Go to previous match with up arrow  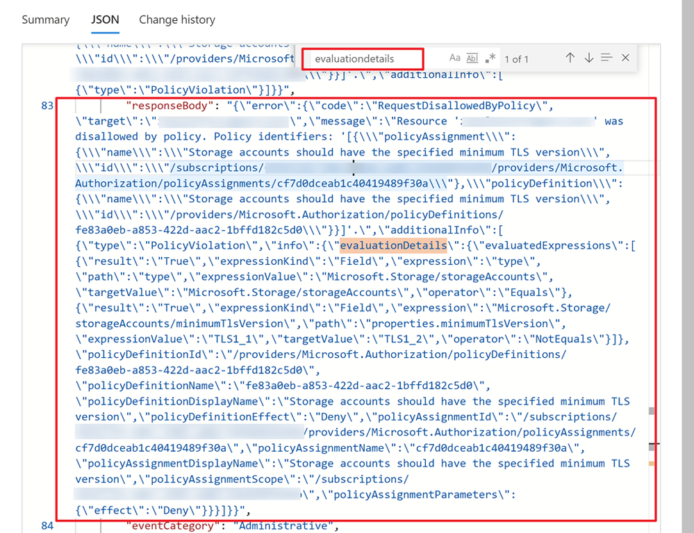(x=570, y=58)
